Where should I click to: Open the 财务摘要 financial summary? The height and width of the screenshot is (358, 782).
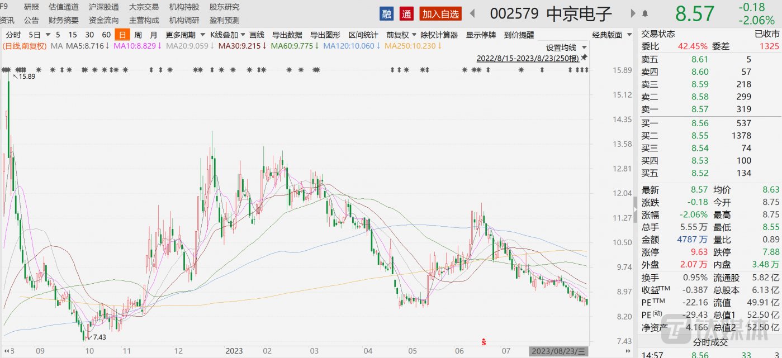(x=64, y=20)
